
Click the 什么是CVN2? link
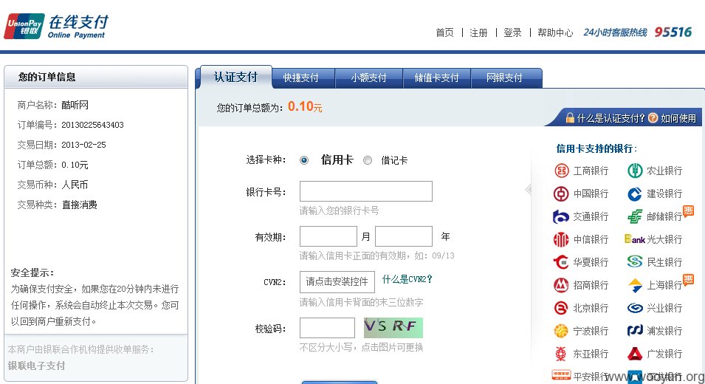[407, 279]
